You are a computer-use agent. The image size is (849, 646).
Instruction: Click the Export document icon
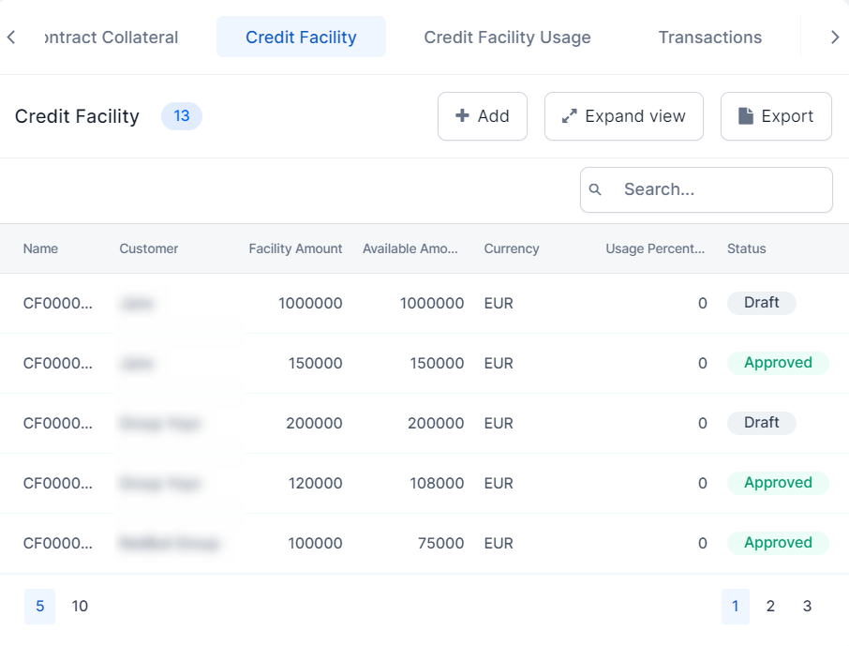[746, 116]
